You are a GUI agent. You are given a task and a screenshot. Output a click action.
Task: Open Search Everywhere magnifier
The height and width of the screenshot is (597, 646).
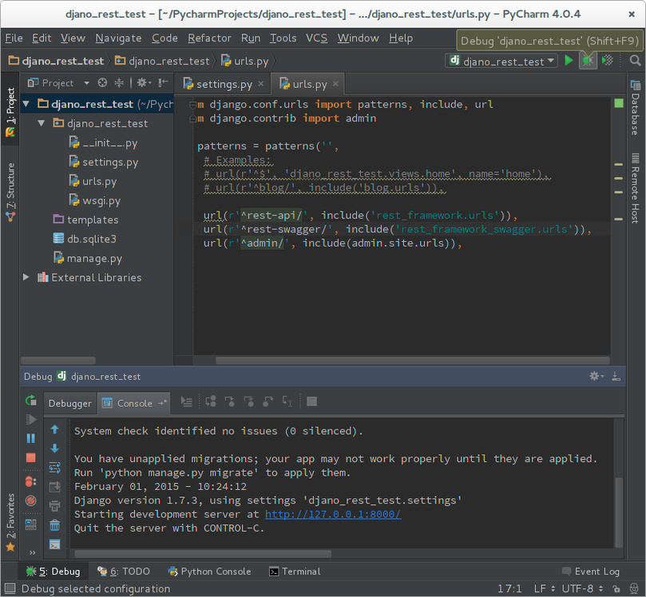pos(635,61)
